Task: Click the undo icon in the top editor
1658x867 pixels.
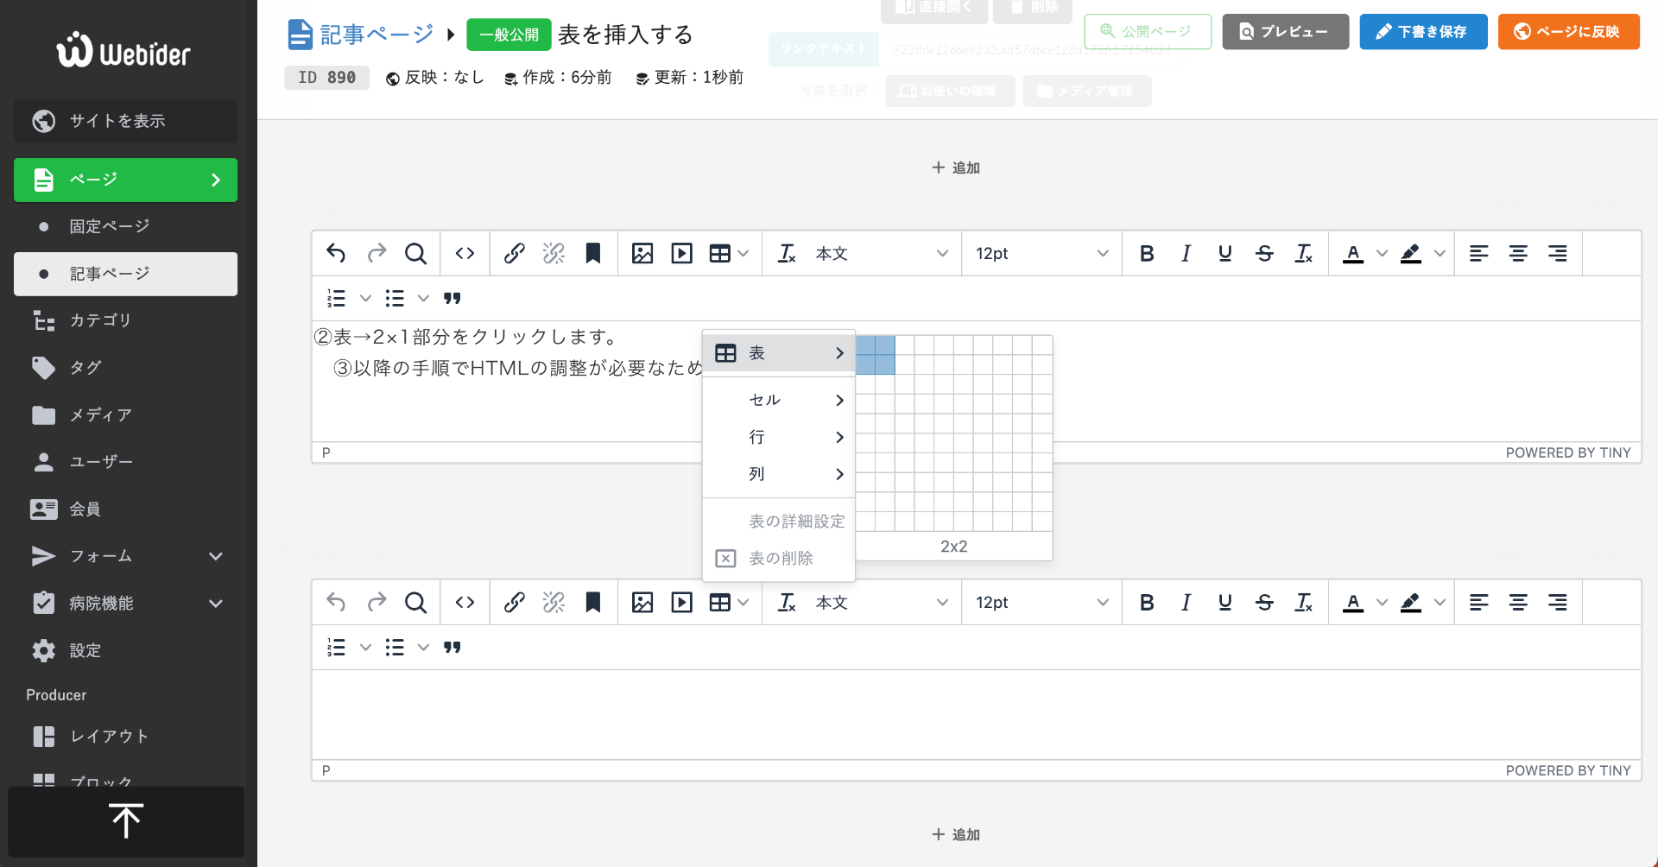Action: tap(336, 253)
